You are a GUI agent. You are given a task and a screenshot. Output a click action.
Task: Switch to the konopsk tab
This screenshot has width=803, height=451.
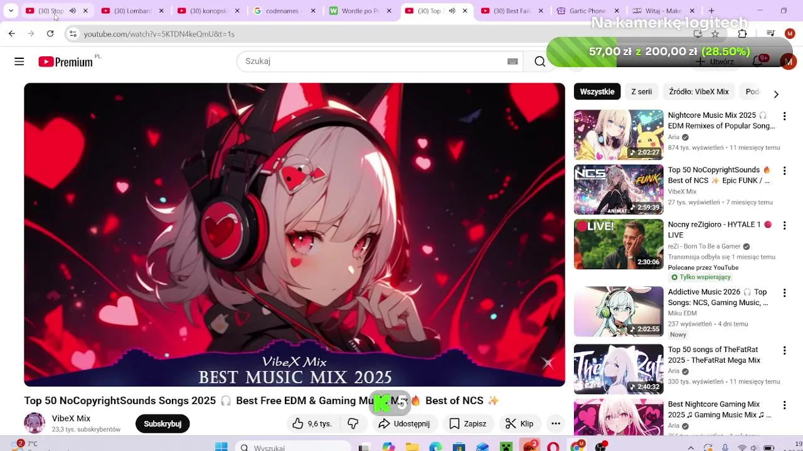pyautogui.click(x=209, y=11)
